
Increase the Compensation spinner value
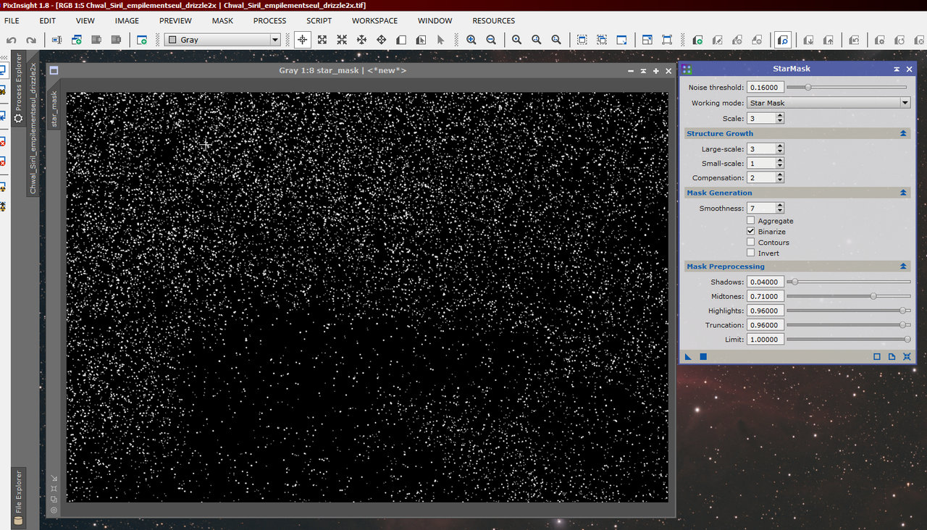(780, 175)
